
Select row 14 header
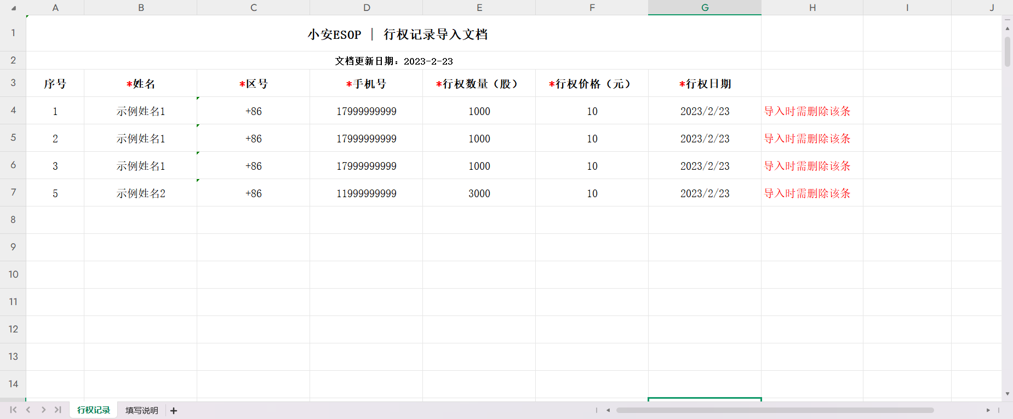[x=13, y=384]
